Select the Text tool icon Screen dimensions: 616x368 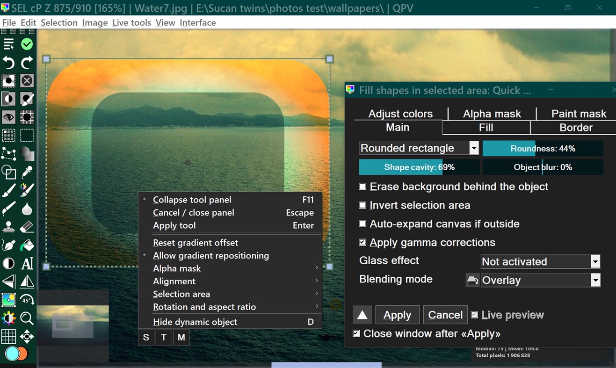[27, 263]
